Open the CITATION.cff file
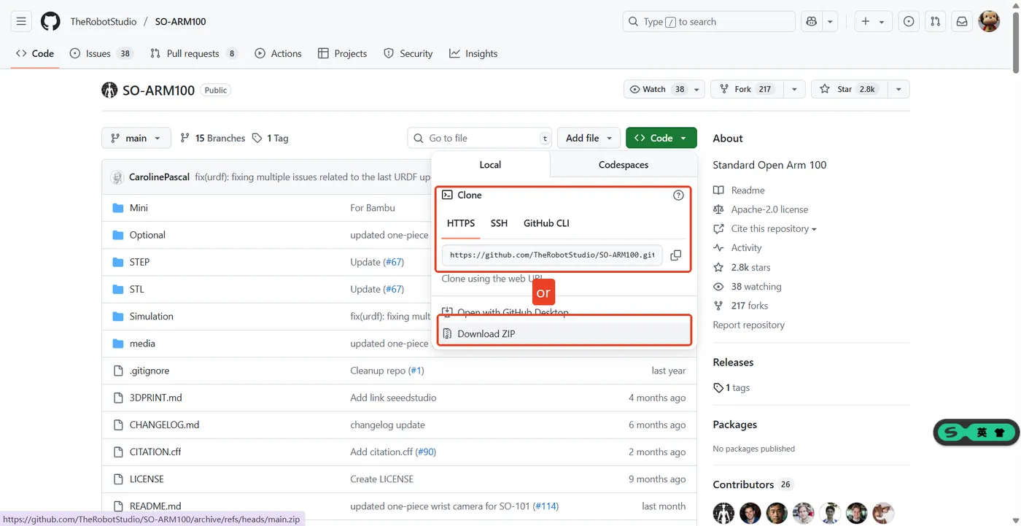 click(x=155, y=452)
